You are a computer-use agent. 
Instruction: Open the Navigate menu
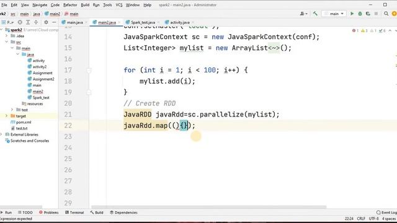point(40,5)
